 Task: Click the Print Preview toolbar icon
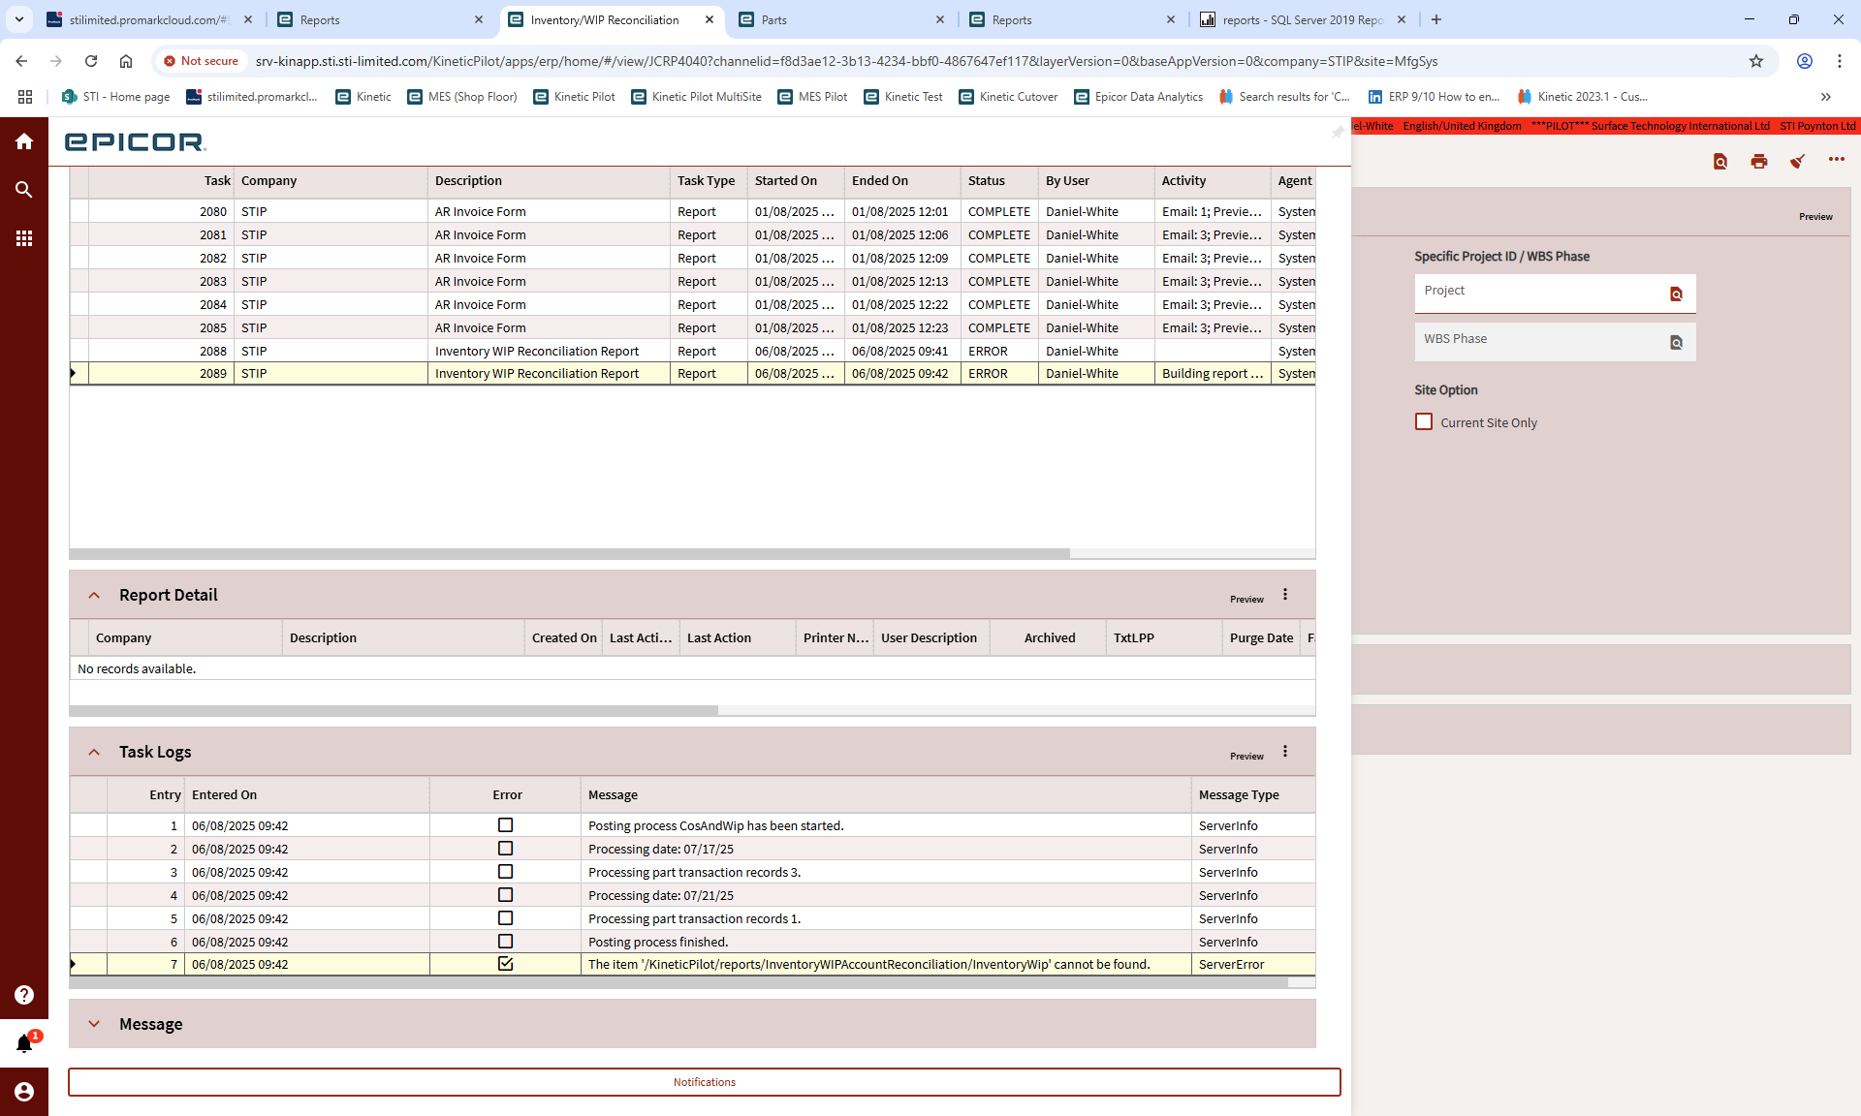coord(1720,161)
